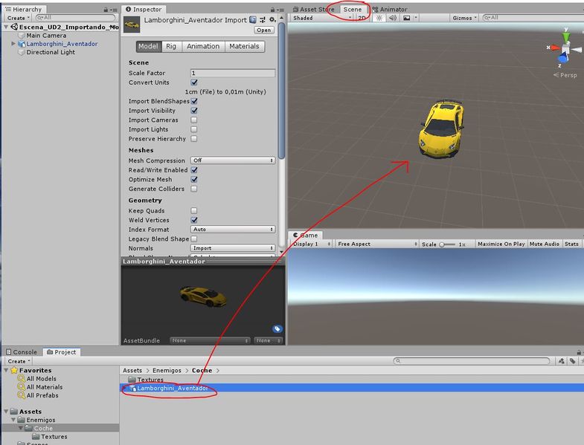
Task: Open the Asset Store tab
Action: (314, 10)
